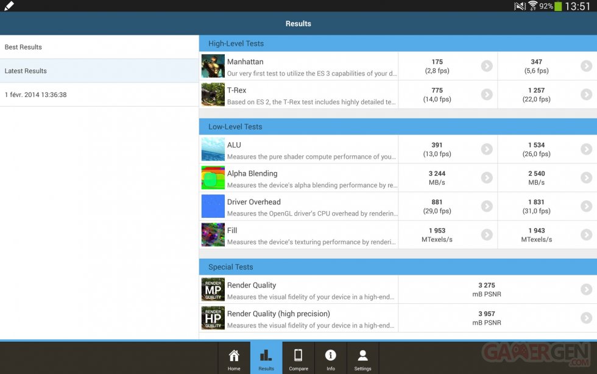Image resolution: width=597 pixels, height=374 pixels.
Task: Tap the pencil icon in status bar
Action: click(9, 6)
